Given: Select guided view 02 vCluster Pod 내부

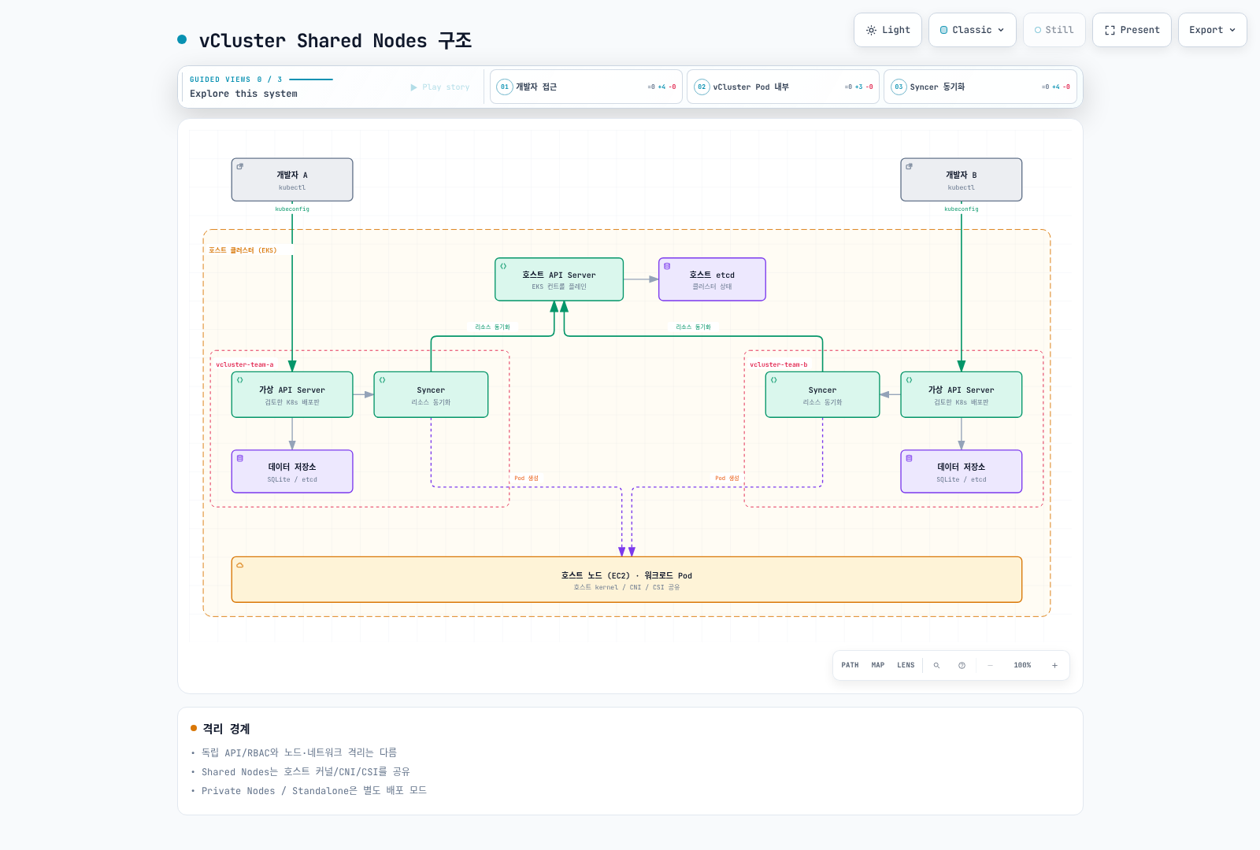Looking at the screenshot, I should (x=783, y=87).
